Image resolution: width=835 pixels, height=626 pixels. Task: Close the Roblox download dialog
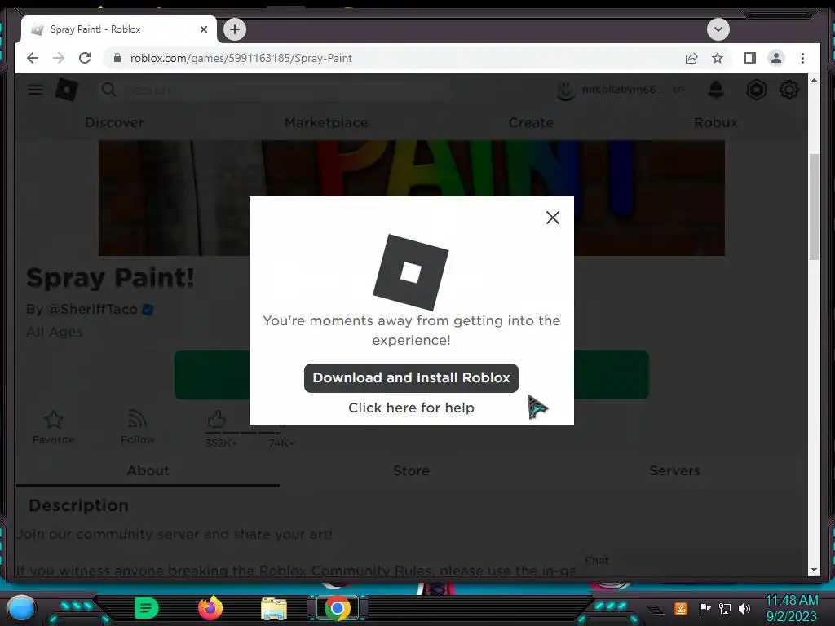click(552, 217)
